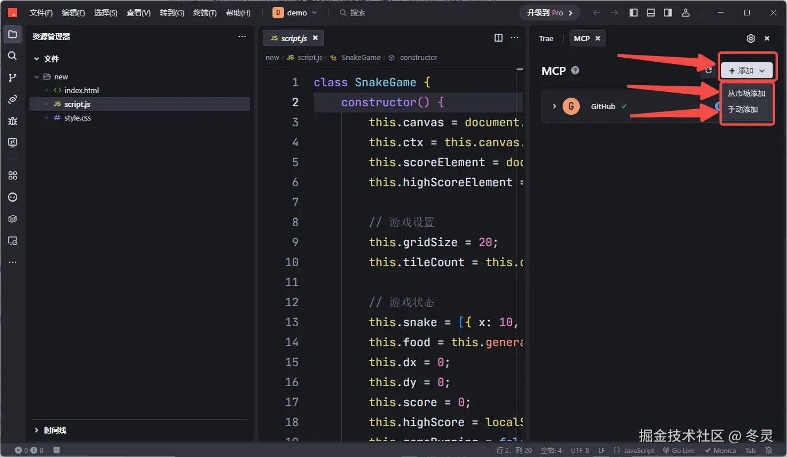Open the account profile icon
This screenshot has width=787, height=457.
pyautogui.click(x=686, y=13)
